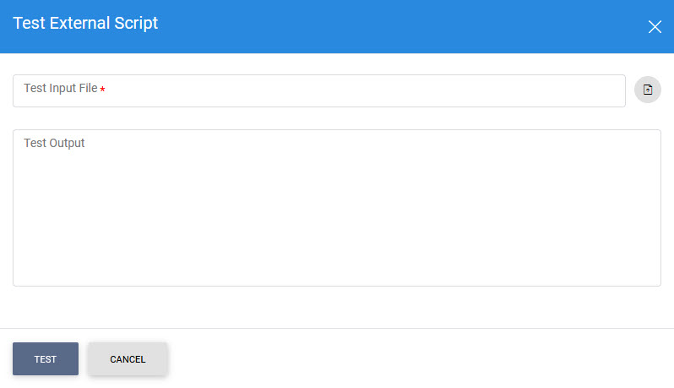Screen dimensions: 674x388
Task: Click the red required asterisk marker
Action: pos(103,90)
